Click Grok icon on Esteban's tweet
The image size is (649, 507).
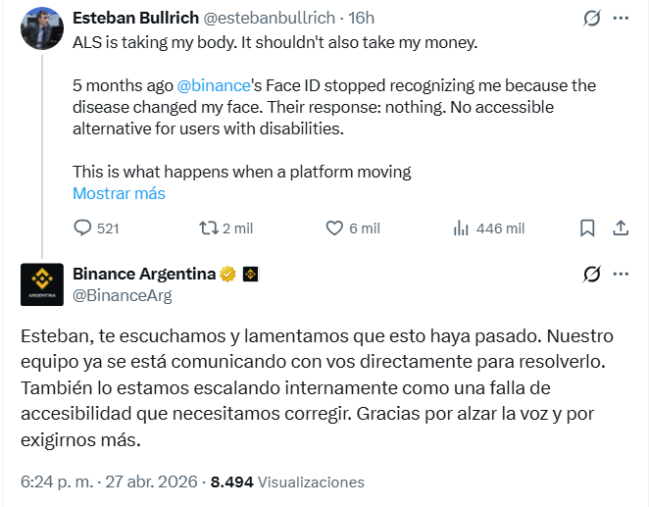tap(591, 19)
